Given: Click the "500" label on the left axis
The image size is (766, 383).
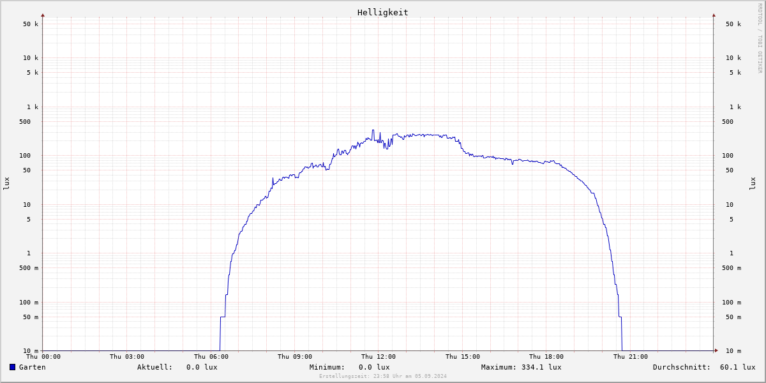Looking at the screenshot, I should (x=24, y=122).
